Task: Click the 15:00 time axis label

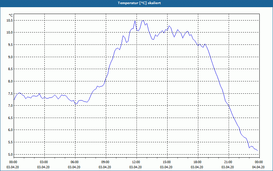Action: (167, 162)
